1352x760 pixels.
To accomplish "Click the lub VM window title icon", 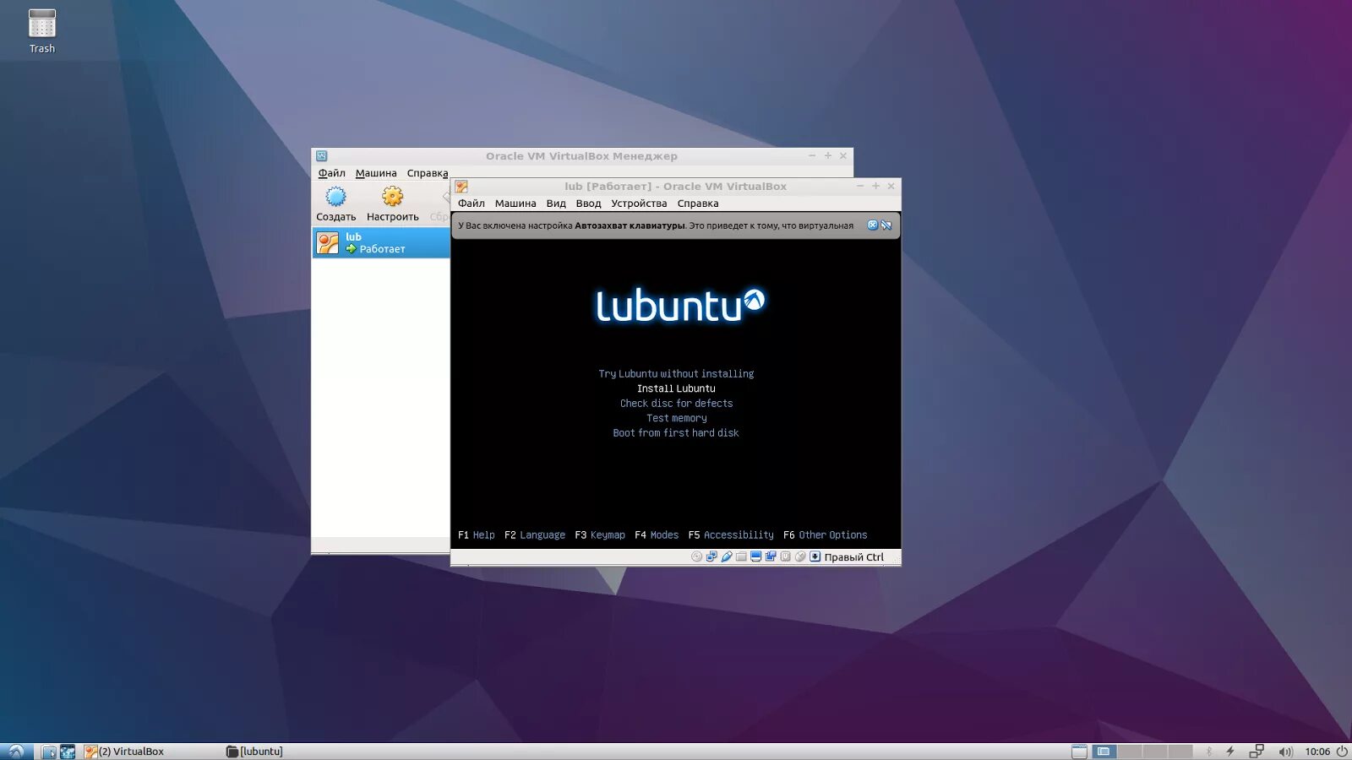I will click(x=461, y=187).
